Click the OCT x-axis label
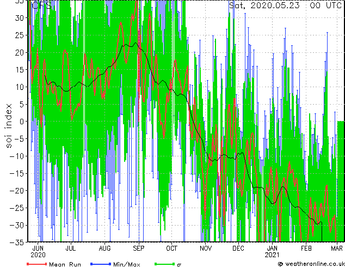The image size is (345, 267). tap(171, 248)
